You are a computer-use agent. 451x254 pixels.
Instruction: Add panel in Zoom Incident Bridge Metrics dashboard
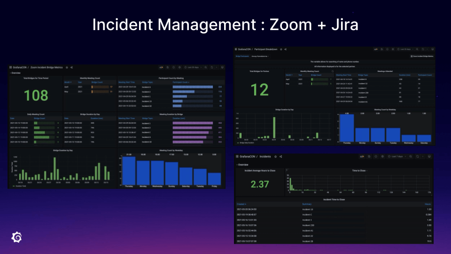tap(161, 67)
